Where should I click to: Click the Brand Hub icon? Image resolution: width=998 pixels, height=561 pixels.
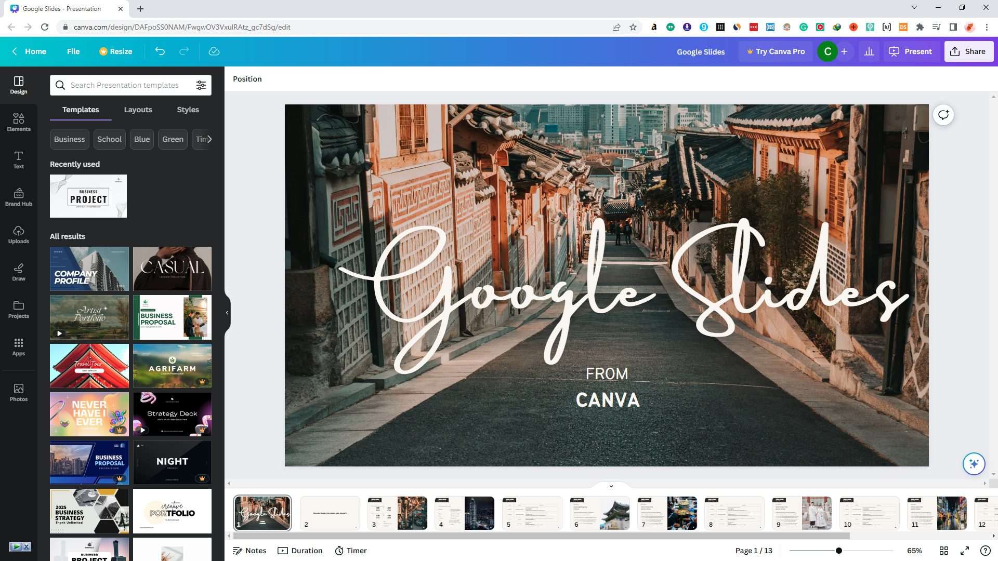pyautogui.click(x=19, y=195)
